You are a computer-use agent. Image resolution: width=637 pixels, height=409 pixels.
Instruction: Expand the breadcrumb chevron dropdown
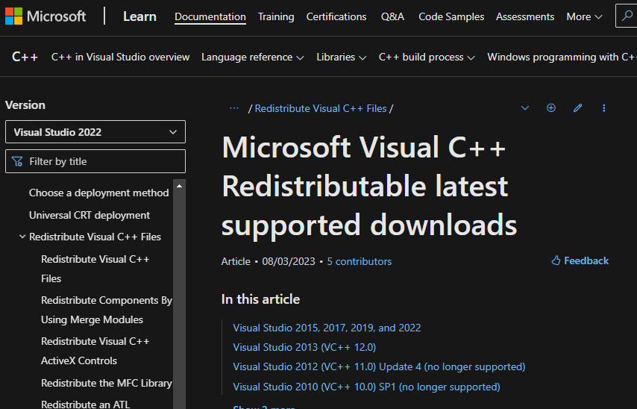click(525, 108)
